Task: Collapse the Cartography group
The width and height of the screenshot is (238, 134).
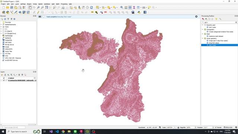Action: click(x=202, y=29)
